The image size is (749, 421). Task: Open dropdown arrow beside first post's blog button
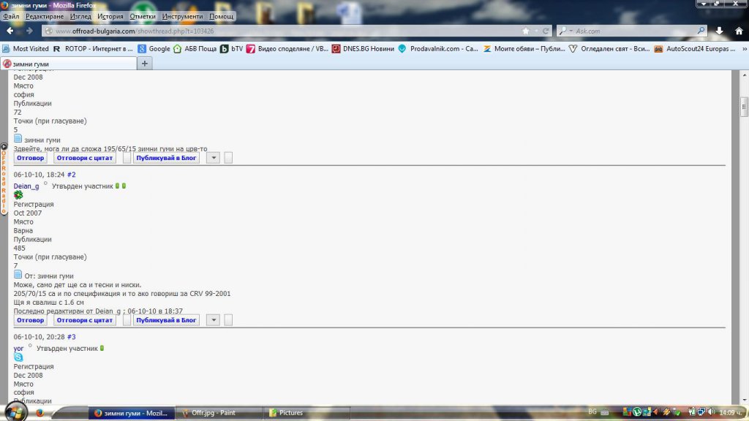coord(214,158)
